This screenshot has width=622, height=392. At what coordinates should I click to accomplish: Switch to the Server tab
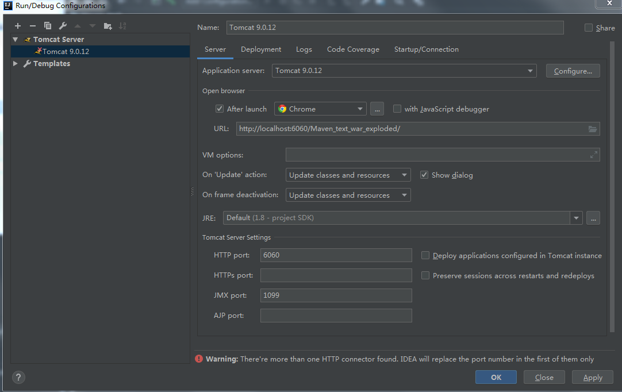(x=215, y=49)
